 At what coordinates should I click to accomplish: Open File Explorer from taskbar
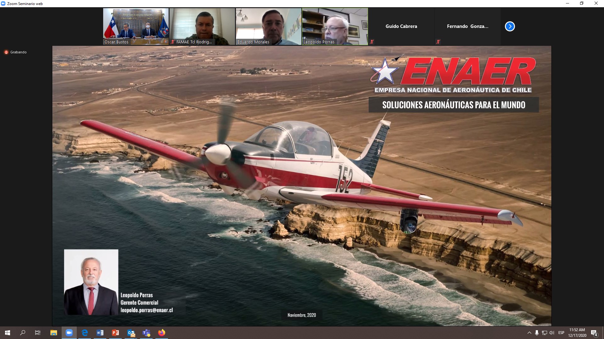(x=54, y=333)
